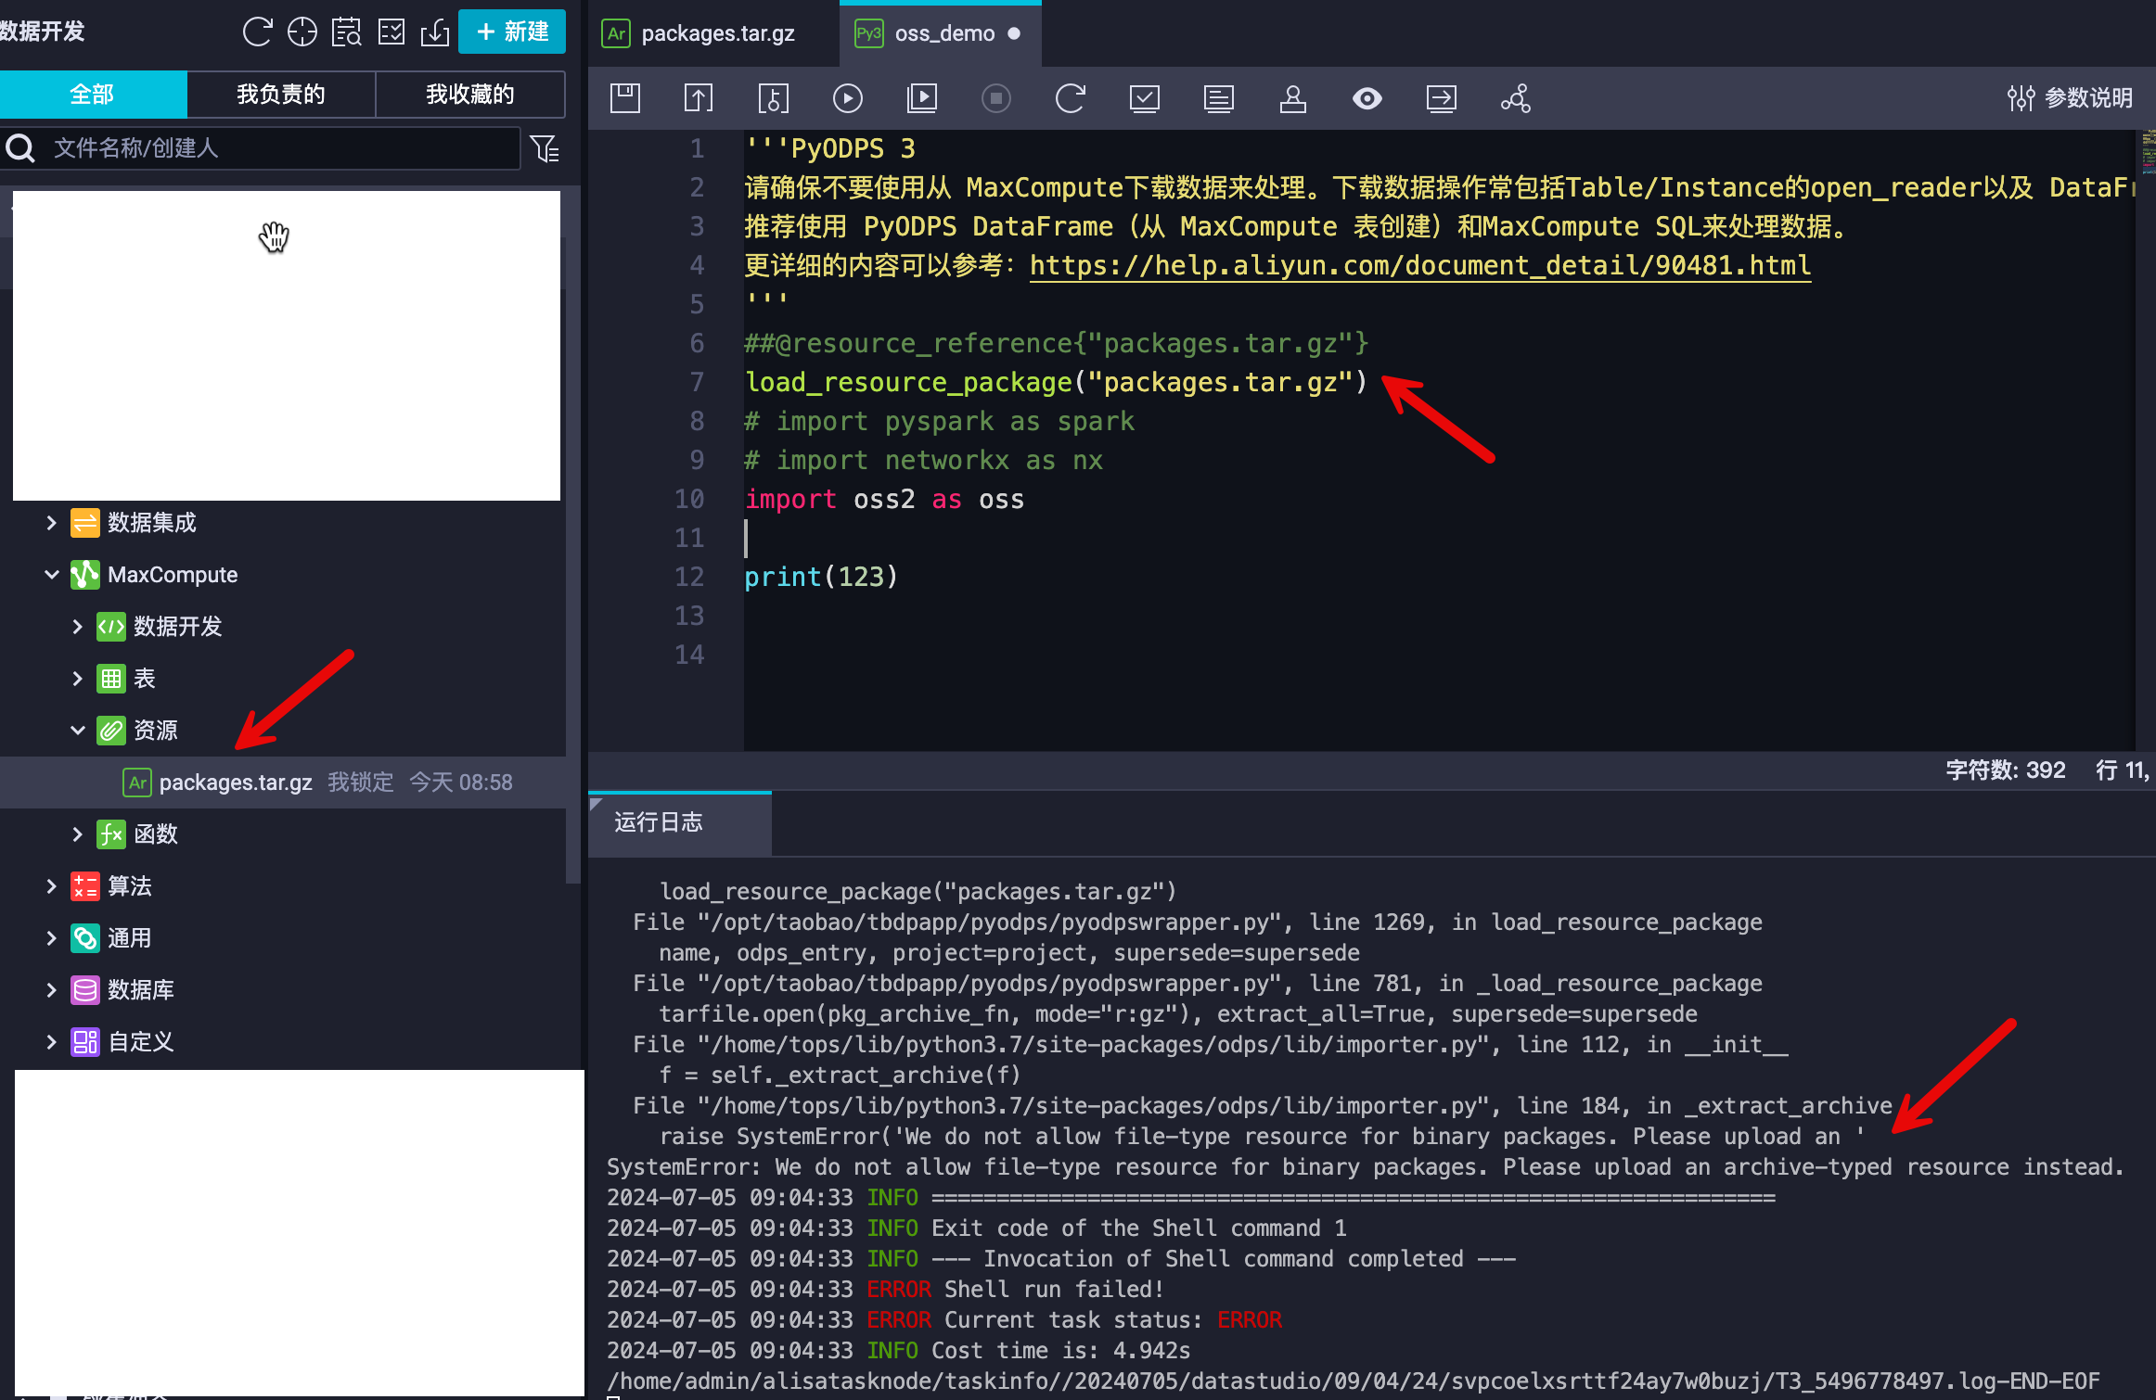
Task: Switch to the 全部 tab
Action: [93, 95]
